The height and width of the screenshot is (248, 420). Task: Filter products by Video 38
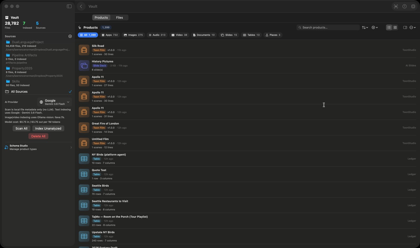(x=179, y=35)
